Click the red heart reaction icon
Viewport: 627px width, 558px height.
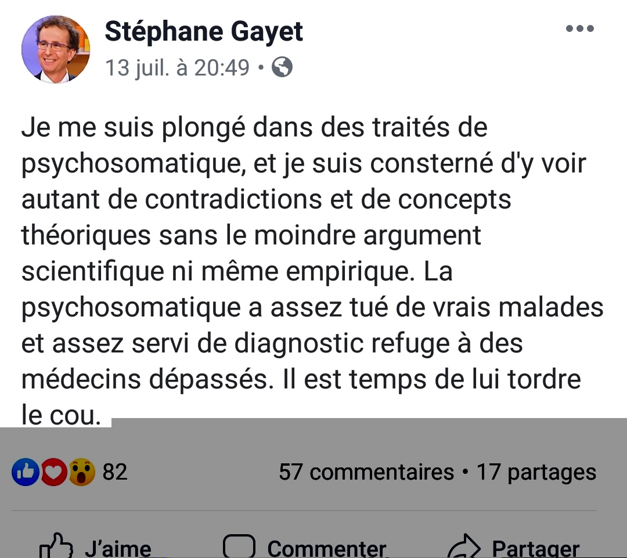(x=54, y=472)
